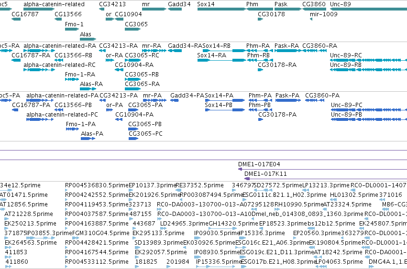Click the CG3860-RA transcript label
This screenshot has width=407, height=269.
(x=320, y=46)
